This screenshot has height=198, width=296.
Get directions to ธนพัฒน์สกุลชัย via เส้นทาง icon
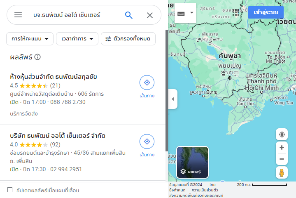click(147, 82)
